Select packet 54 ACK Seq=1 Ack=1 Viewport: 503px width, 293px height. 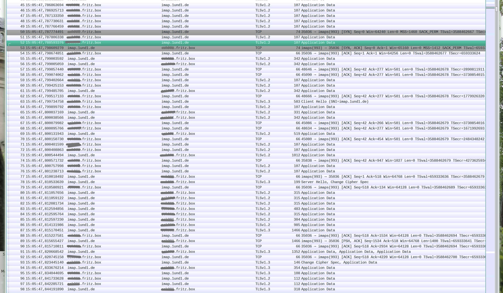point(246,53)
